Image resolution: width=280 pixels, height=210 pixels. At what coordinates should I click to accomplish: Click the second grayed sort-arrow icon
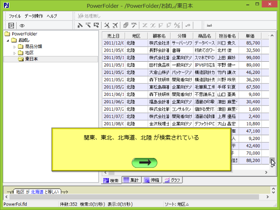[169, 25]
